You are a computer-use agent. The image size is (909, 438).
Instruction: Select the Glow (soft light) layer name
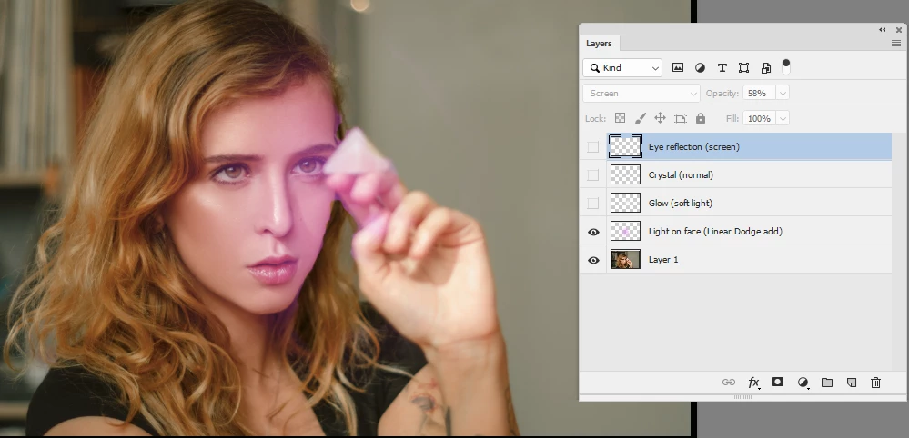click(x=681, y=203)
